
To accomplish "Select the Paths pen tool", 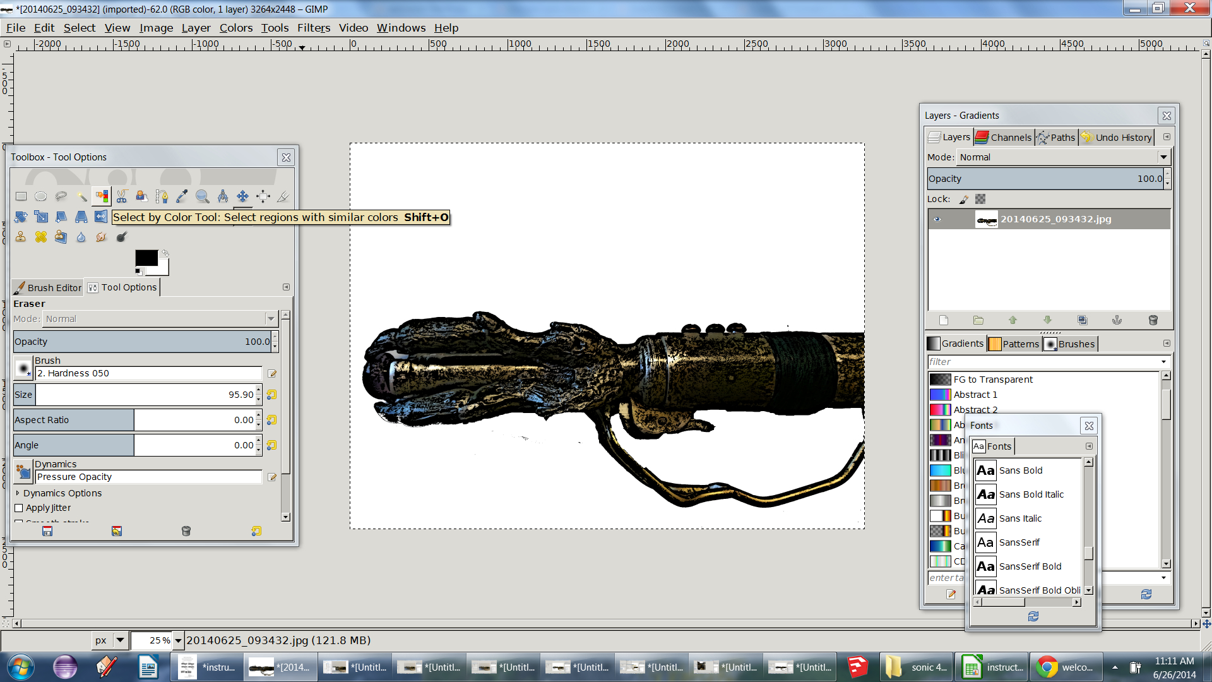I will coord(162,196).
